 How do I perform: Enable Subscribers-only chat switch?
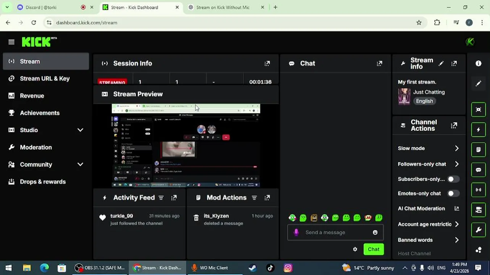tap(453, 179)
